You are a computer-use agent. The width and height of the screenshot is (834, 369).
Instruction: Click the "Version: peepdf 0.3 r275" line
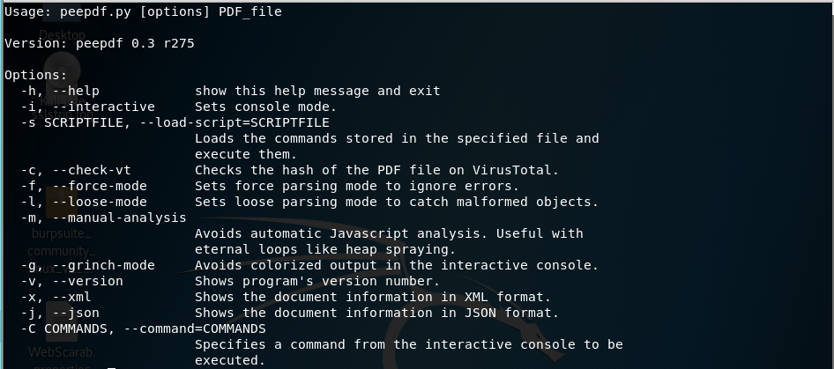99,43
